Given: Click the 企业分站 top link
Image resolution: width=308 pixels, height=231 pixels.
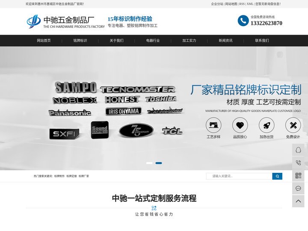Looking at the screenshot, I should pyautogui.click(x=217, y=4).
